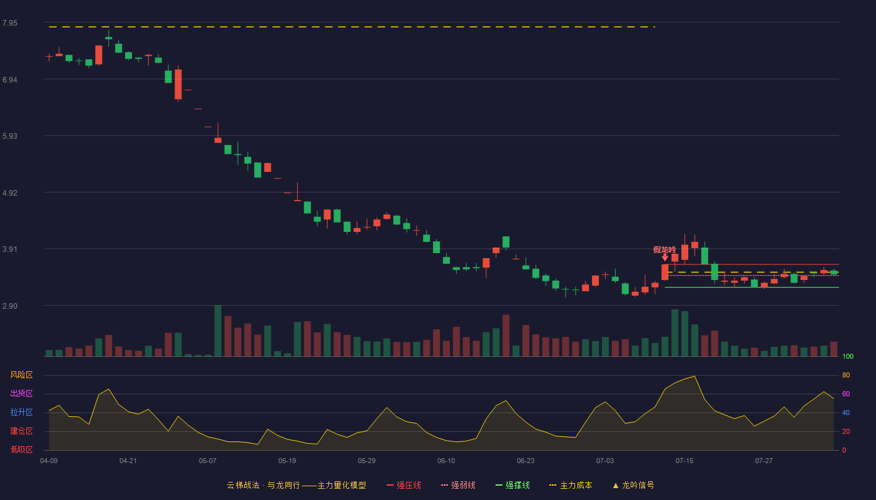Toggle the 强弱线 legend entry
Screen dimensions: 876x500
pos(458,485)
